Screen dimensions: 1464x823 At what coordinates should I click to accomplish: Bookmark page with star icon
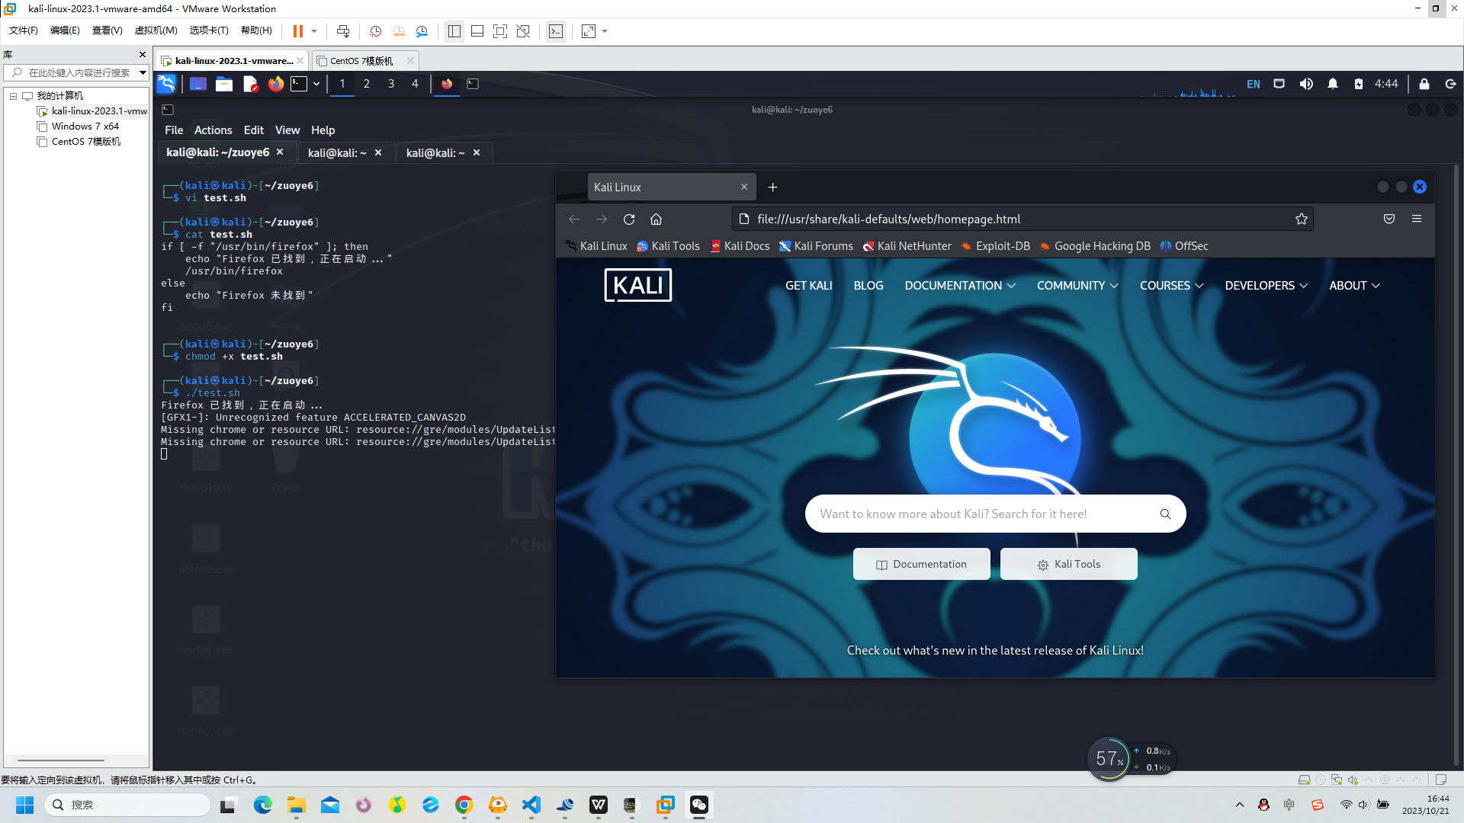[1301, 219]
